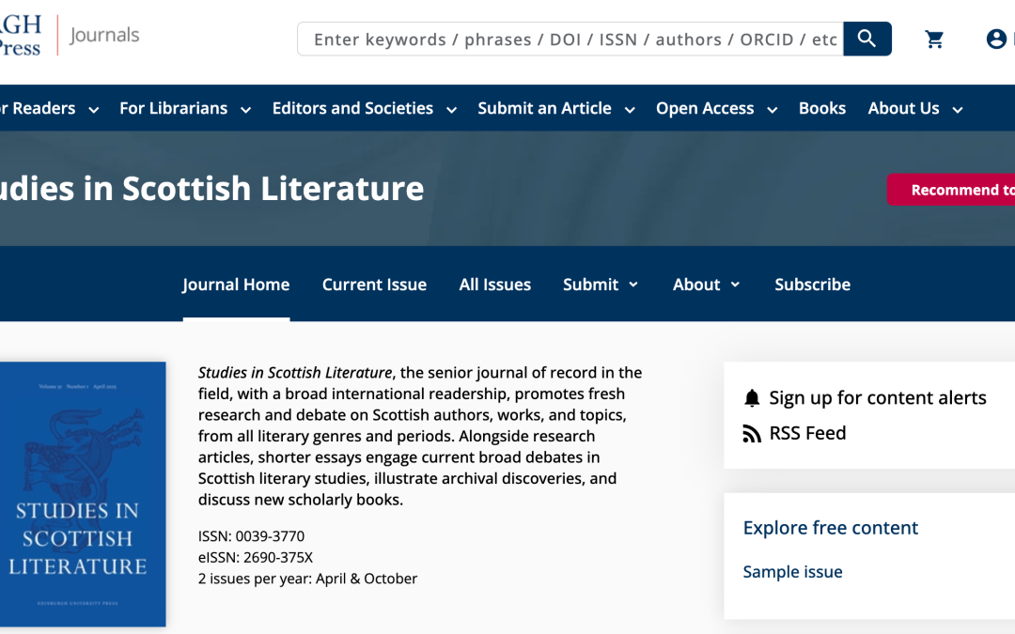Open the All Issues tab
Viewport: 1015px width, 634px height.
tap(495, 284)
